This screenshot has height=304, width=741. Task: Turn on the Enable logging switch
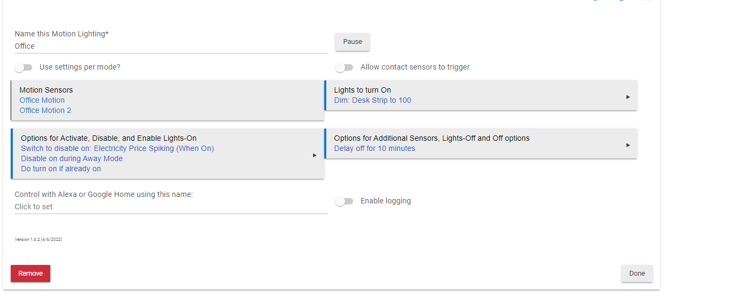coord(345,201)
